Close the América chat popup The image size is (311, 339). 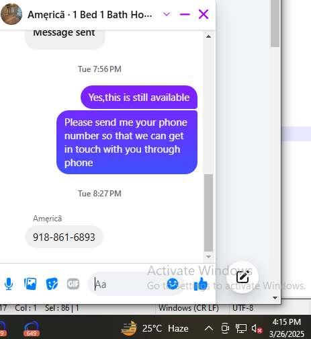(x=204, y=14)
